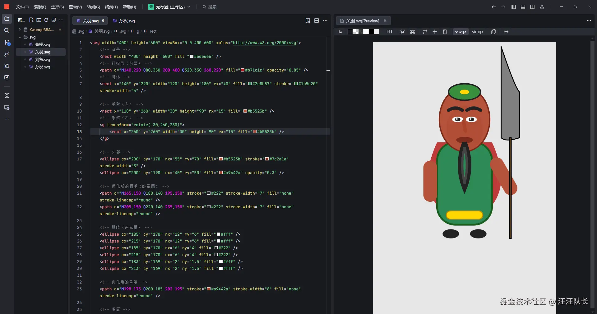Click the new file icon in explorer header
597x314 pixels.
click(x=31, y=20)
